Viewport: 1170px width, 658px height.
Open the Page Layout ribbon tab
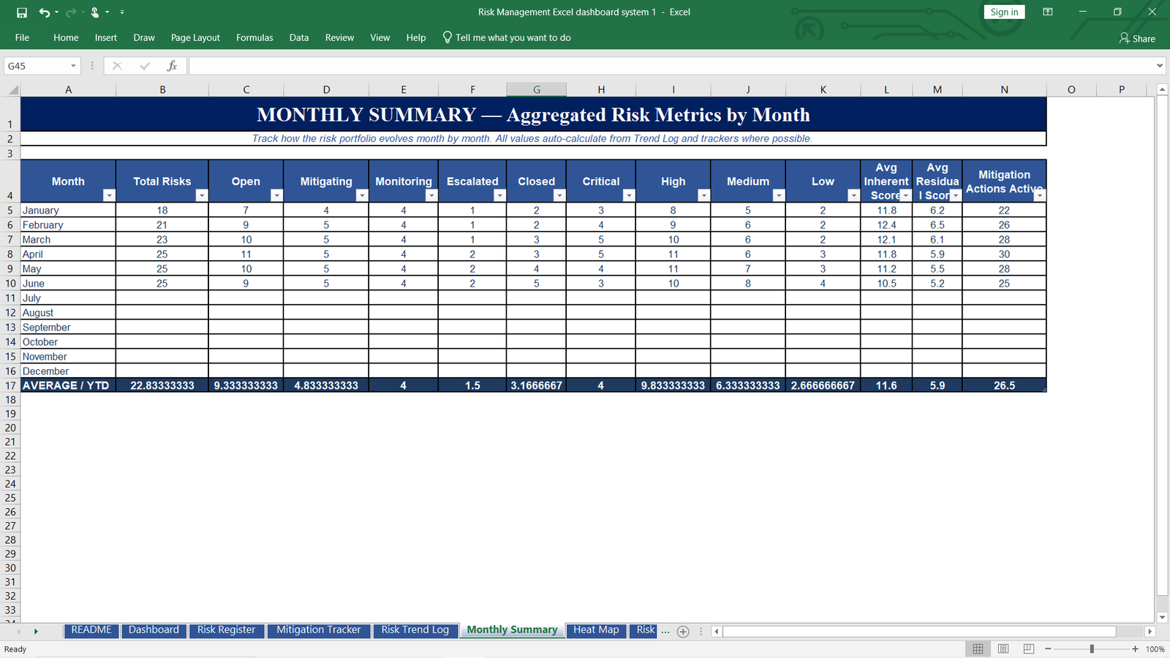(195, 37)
